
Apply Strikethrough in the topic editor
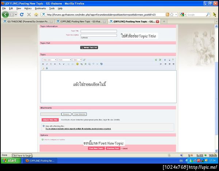(55, 64)
